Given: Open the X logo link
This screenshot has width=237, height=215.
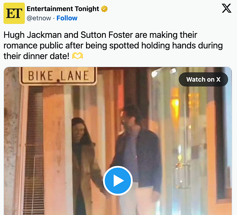Looking at the screenshot, I should point(226,8).
